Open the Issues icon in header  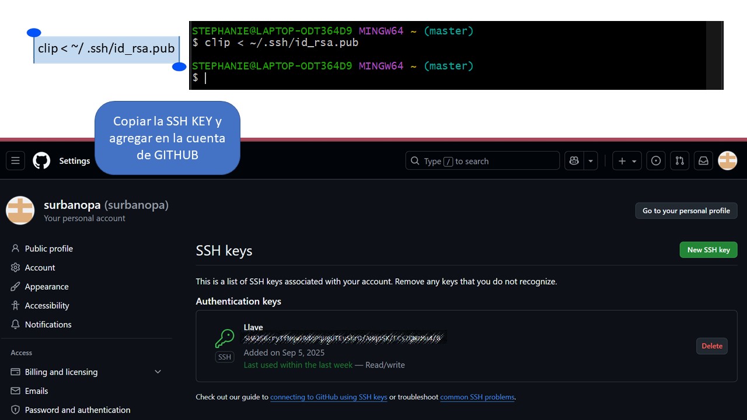[x=656, y=161]
